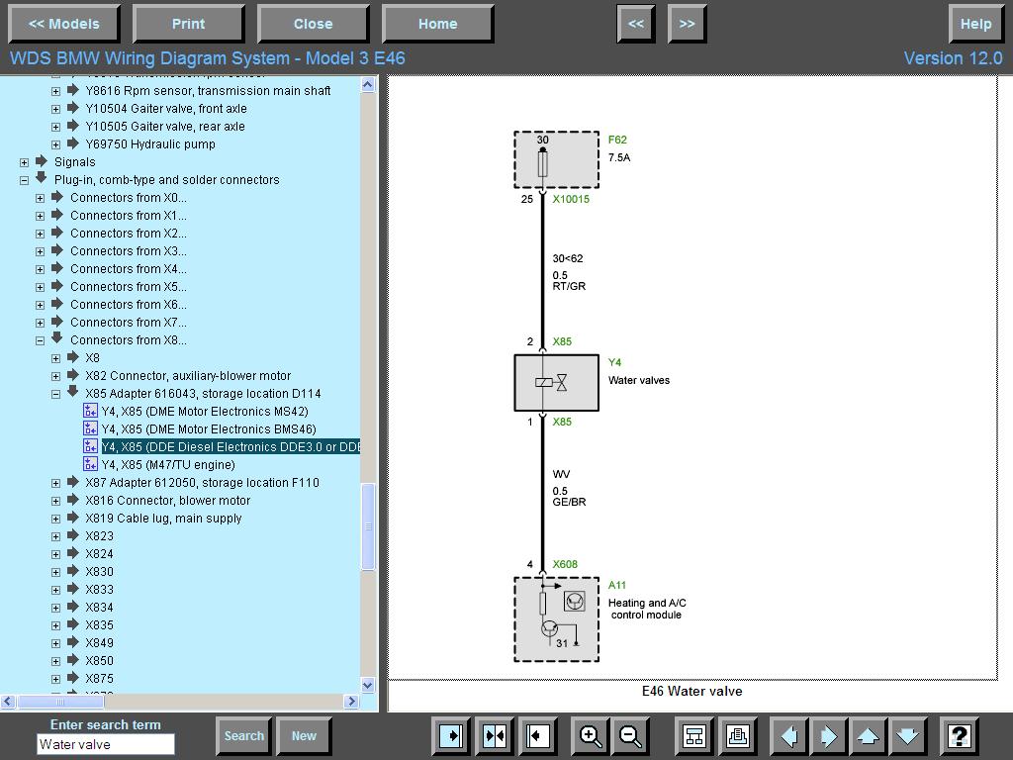Image resolution: width=1013 pixels, height=760 pixels.
Task: Select Connectors from X7... tree row
Action: 128,322
